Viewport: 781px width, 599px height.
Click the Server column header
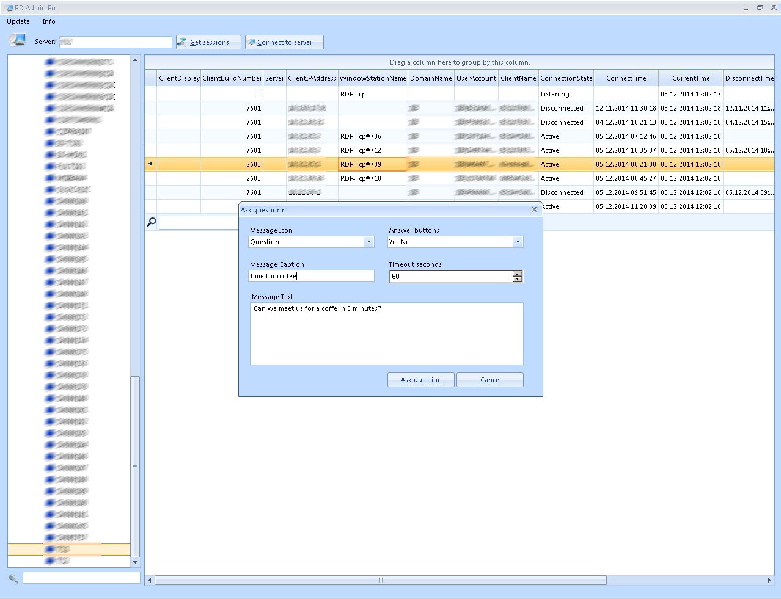pos(274,78)
